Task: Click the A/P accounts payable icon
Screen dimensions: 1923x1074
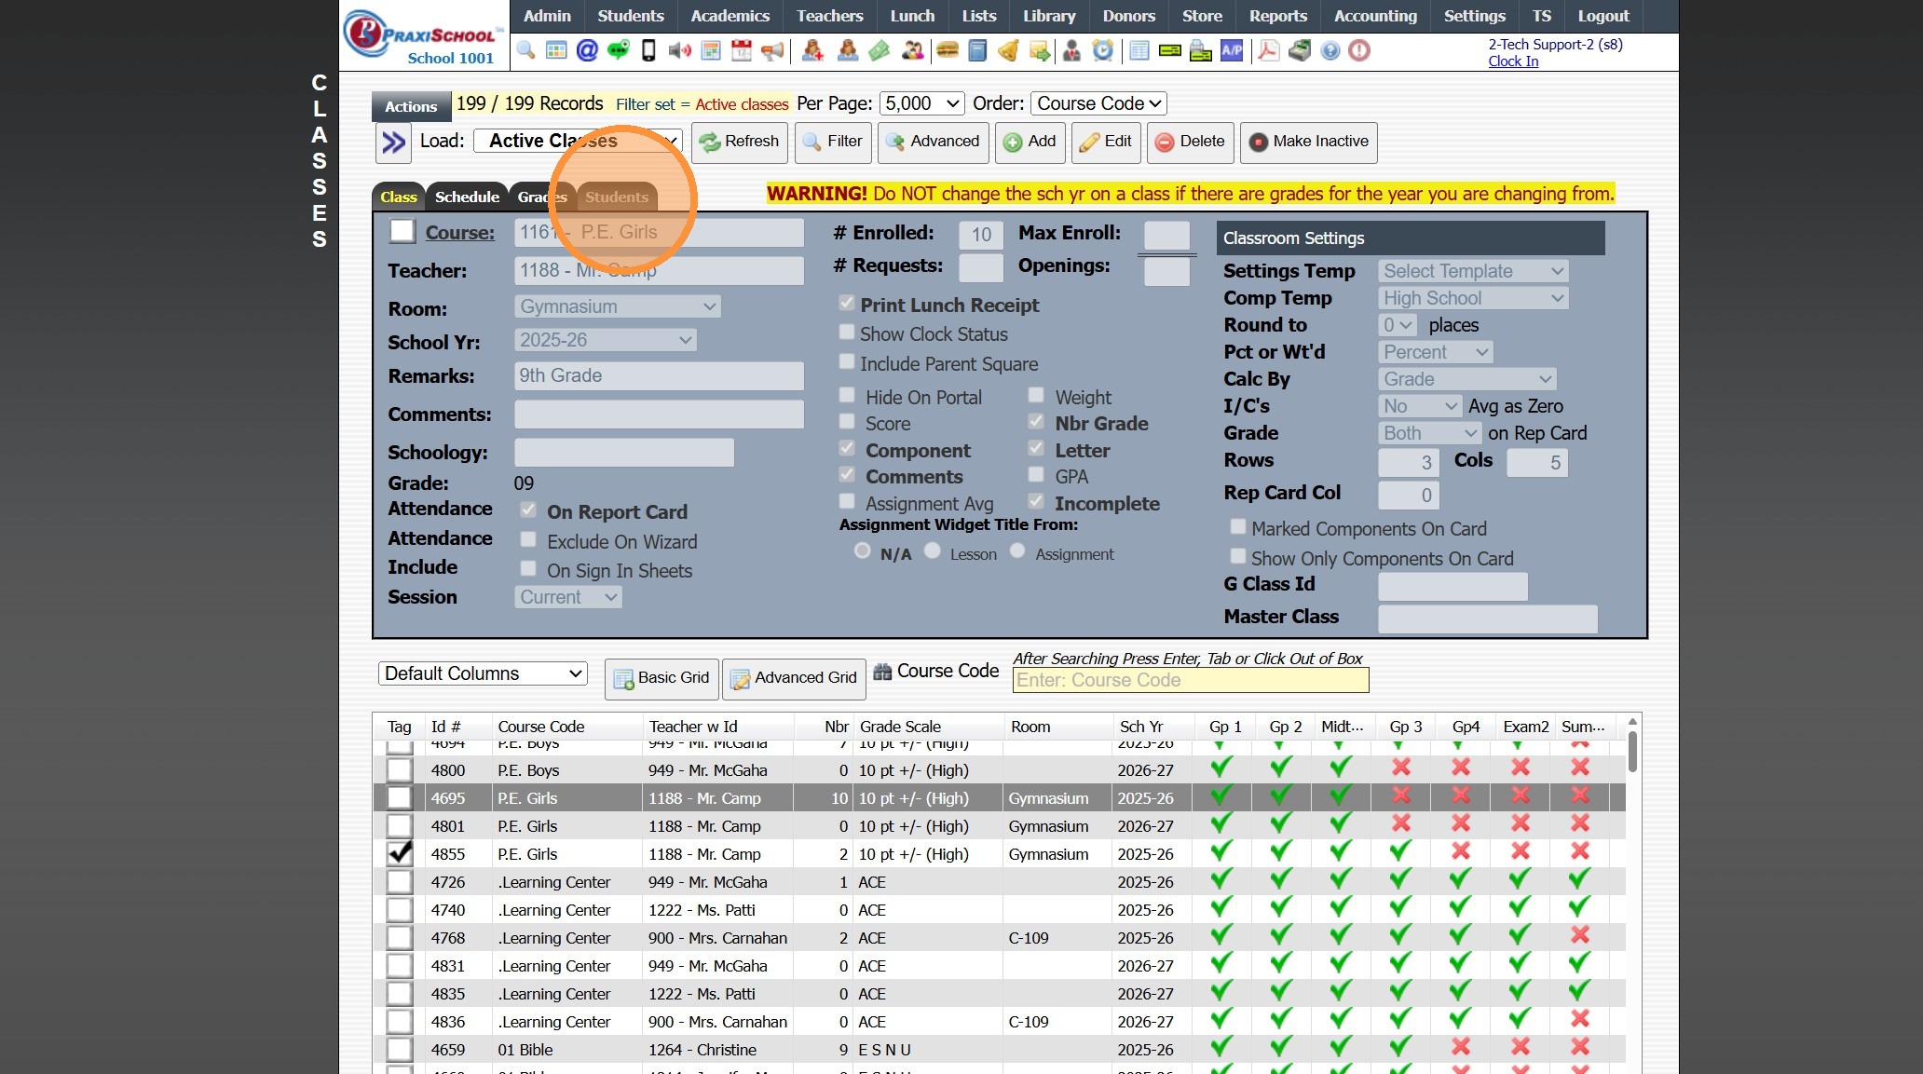Action: coord(1232,50)
